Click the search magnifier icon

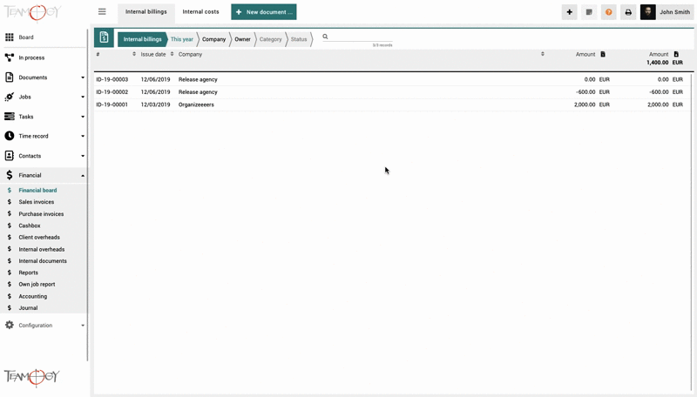325,37
